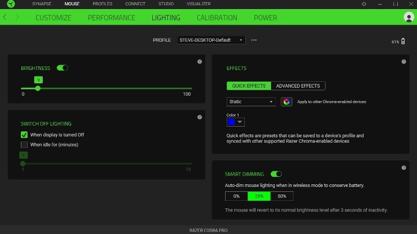Expand the STEVE-DESKTOP-Default profile dropdown
Viewport: 417px width, 234px height.
coord(211,40)
